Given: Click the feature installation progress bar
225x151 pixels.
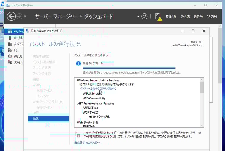Looking at the screenshot, I should pyautogui.click(x=129, y=68).
